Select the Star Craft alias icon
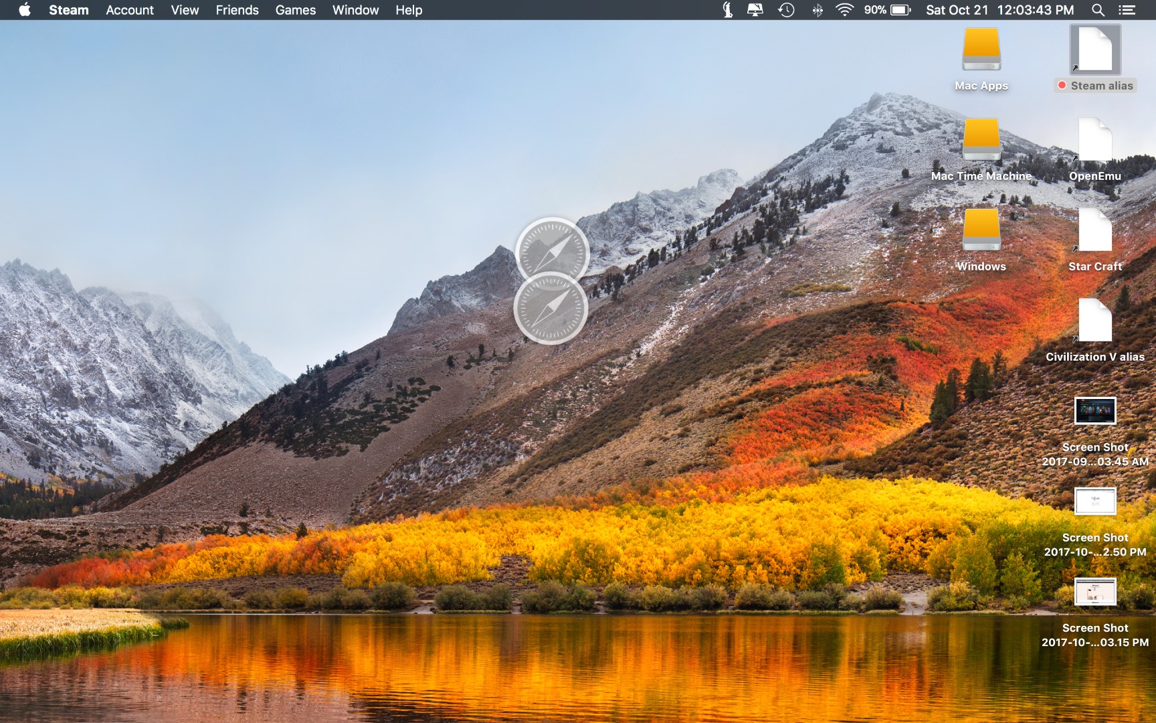Screen dimensions: 1156x723 1095,230
